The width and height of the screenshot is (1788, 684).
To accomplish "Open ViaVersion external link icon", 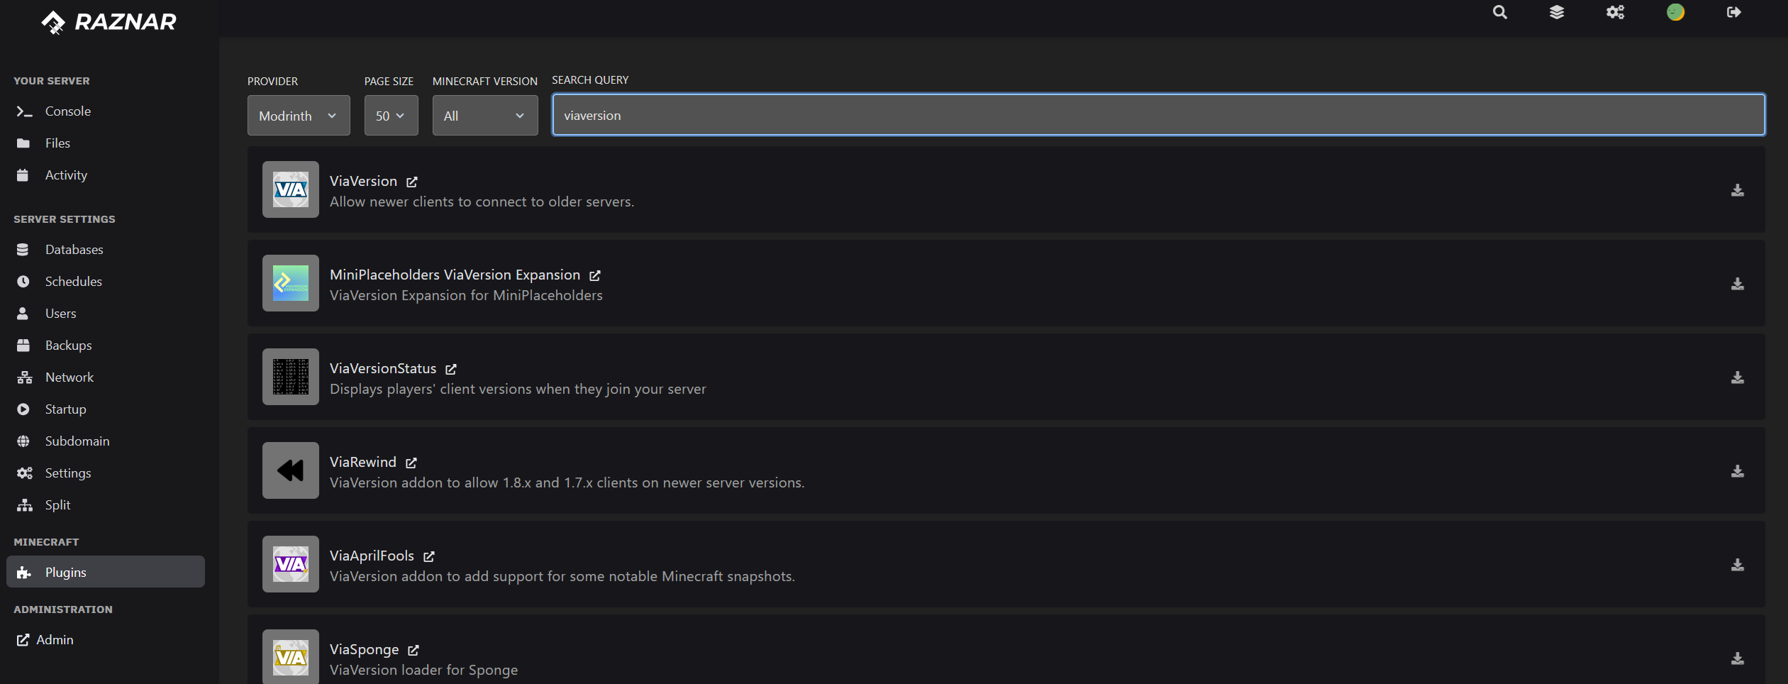I will pyautogui.click(x=412, y=182).
